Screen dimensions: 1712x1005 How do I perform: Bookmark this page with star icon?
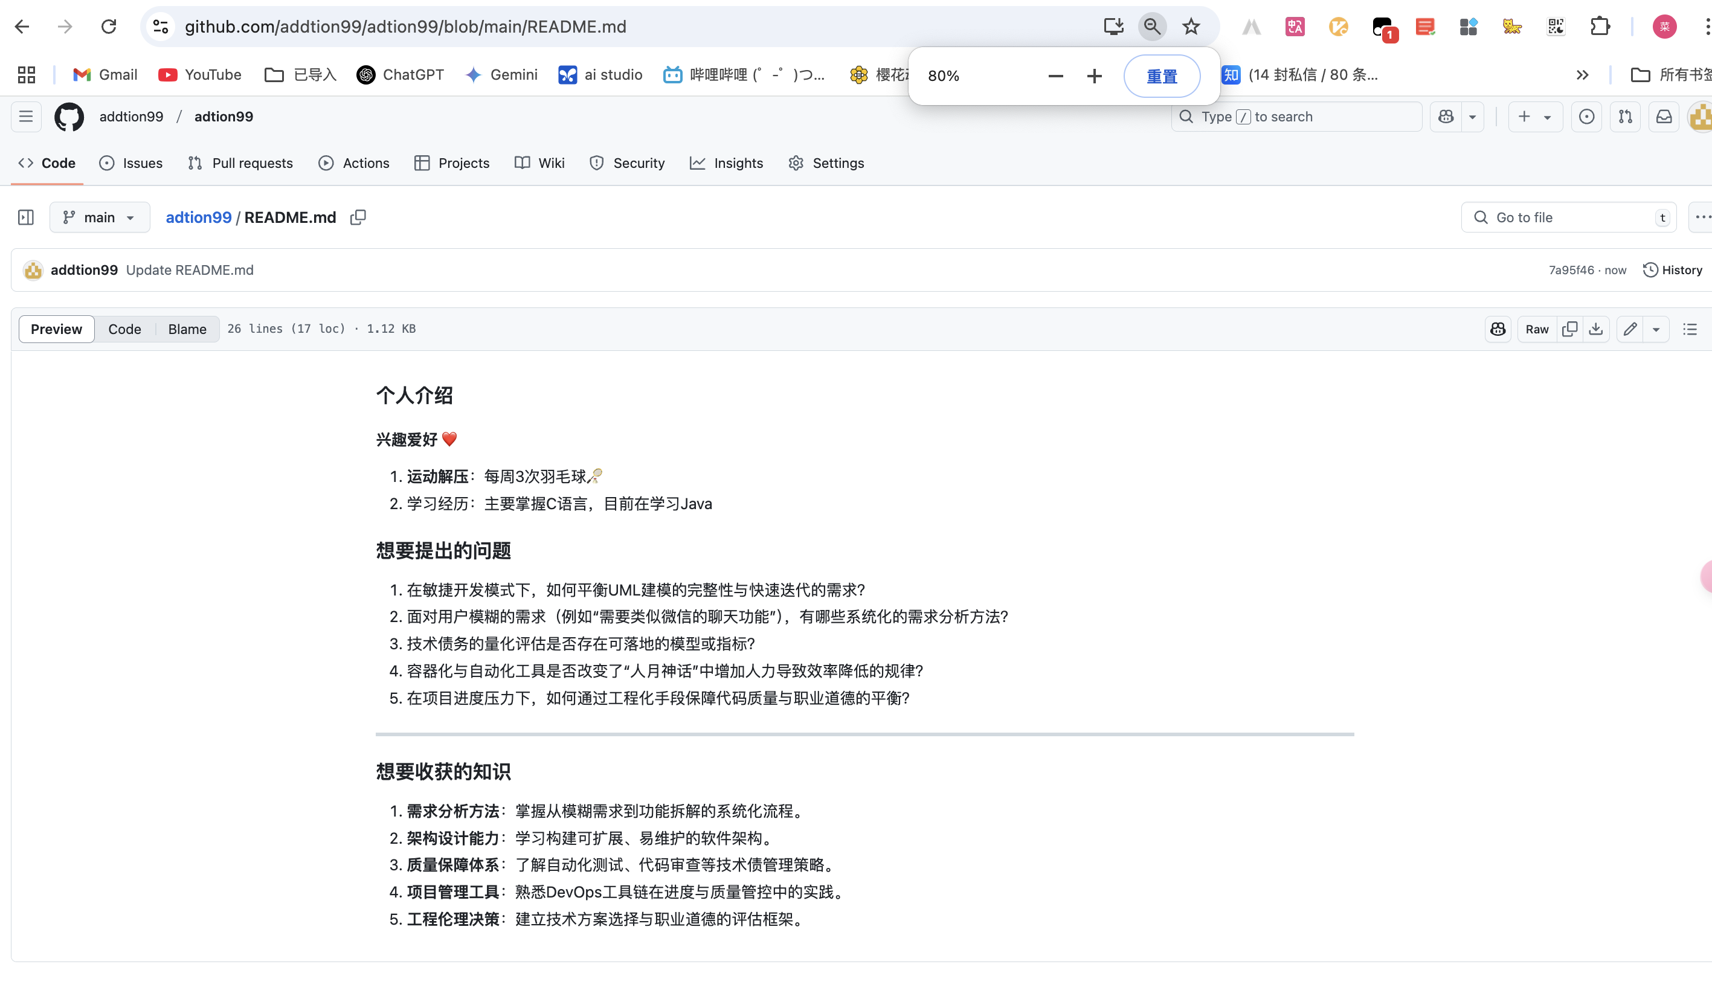[1191, 27]
